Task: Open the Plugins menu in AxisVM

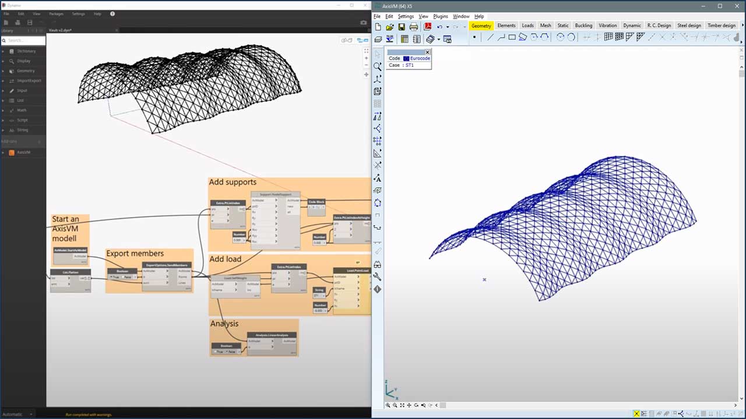Action: pos(441,16)
